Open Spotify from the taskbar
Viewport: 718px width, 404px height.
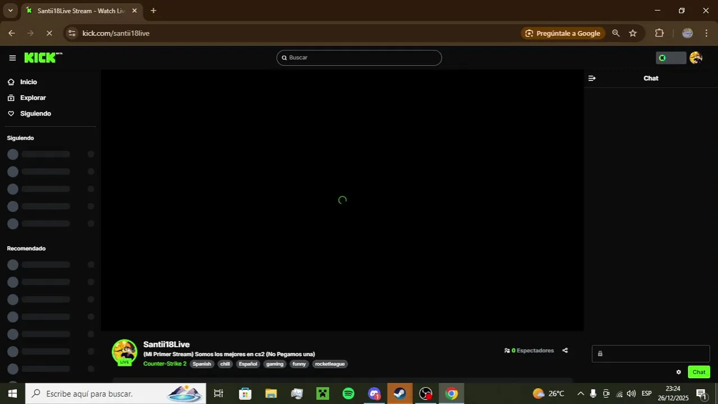point(348,393)
